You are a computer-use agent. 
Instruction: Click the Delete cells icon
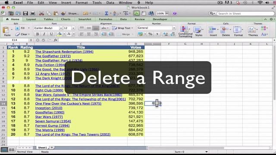tap(224, 30)
